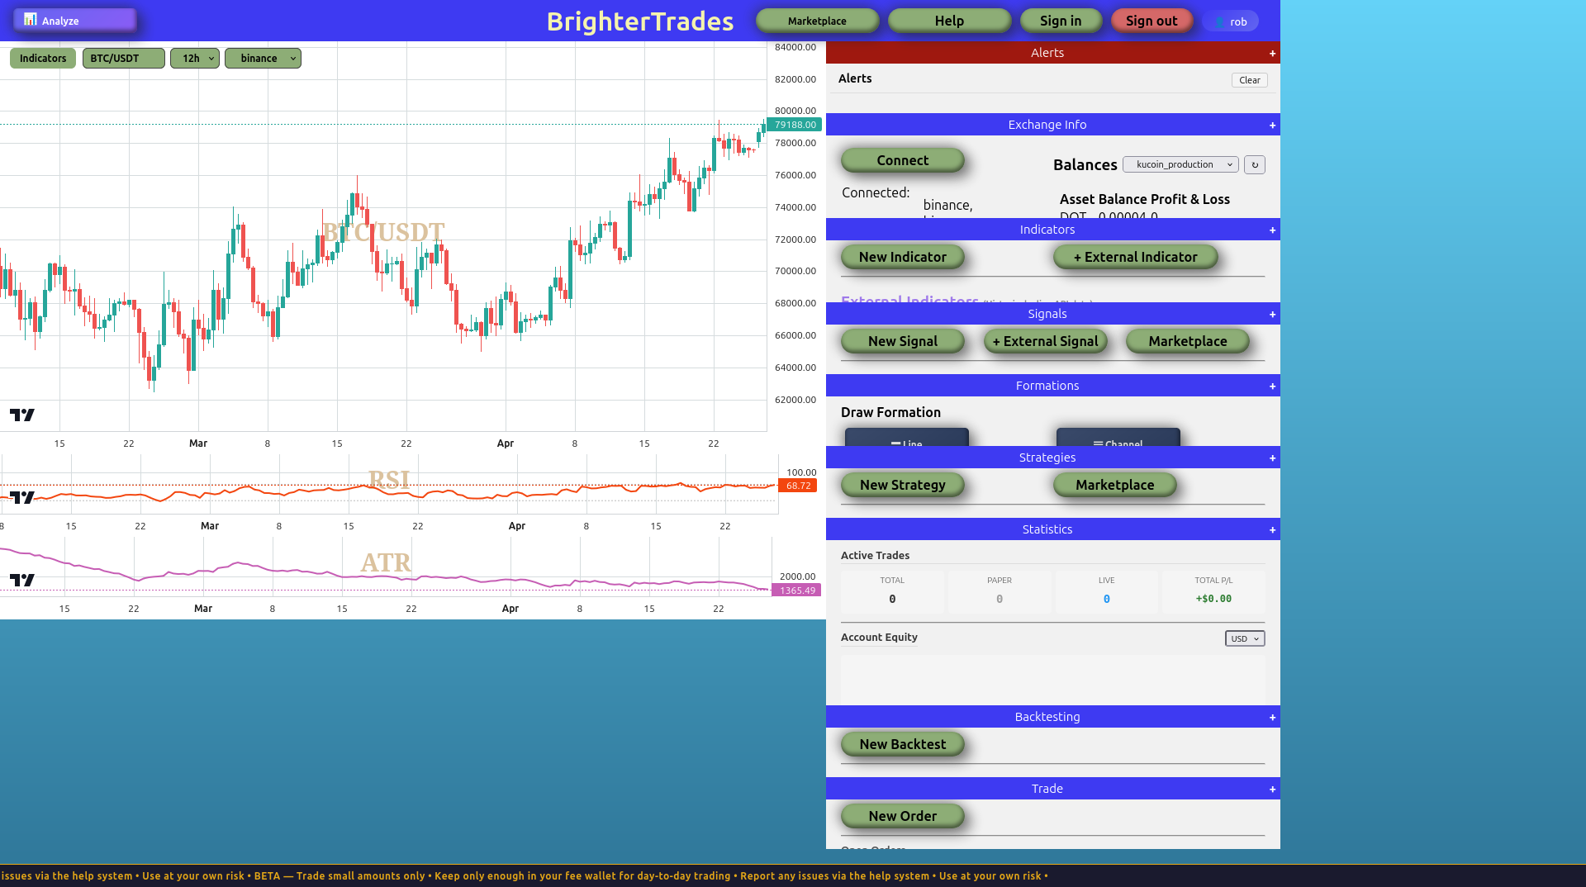This screenshot has width=1586, height=887.
Task: Create a New Strategy
Action: (x=903, y=485)
